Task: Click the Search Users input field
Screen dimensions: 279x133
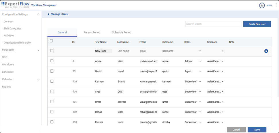Action: click(213, 24)
